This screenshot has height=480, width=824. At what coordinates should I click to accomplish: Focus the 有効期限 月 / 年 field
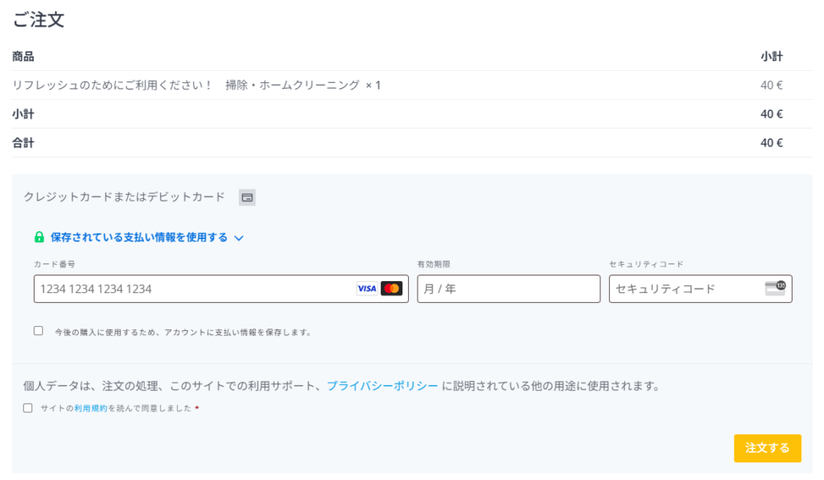click(509, 288)
